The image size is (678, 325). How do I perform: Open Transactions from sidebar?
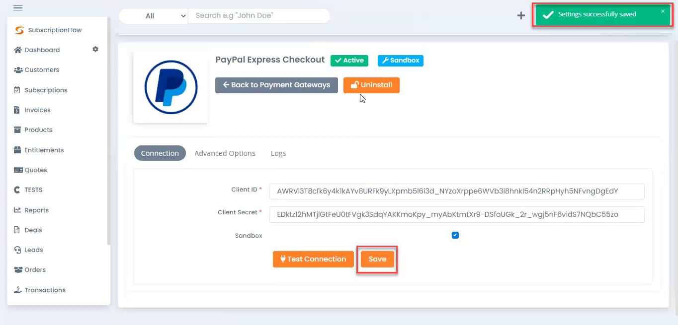(45, 290)
